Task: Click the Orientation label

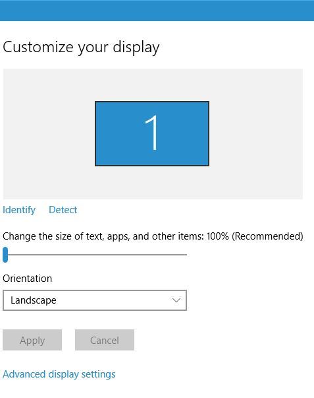Action: coord(28,279)
